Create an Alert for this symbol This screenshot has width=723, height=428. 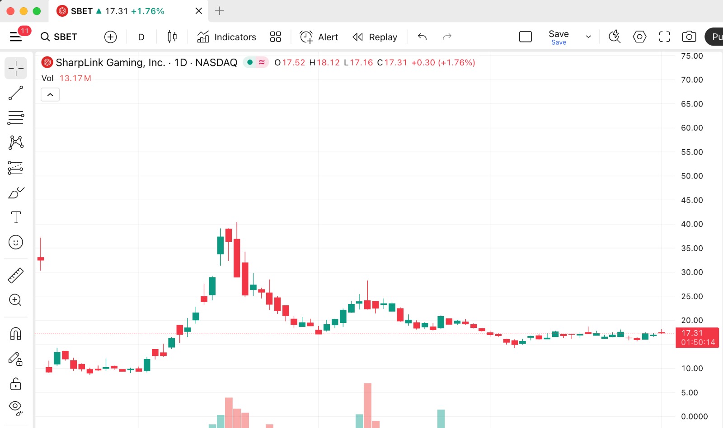pos(319,37)
